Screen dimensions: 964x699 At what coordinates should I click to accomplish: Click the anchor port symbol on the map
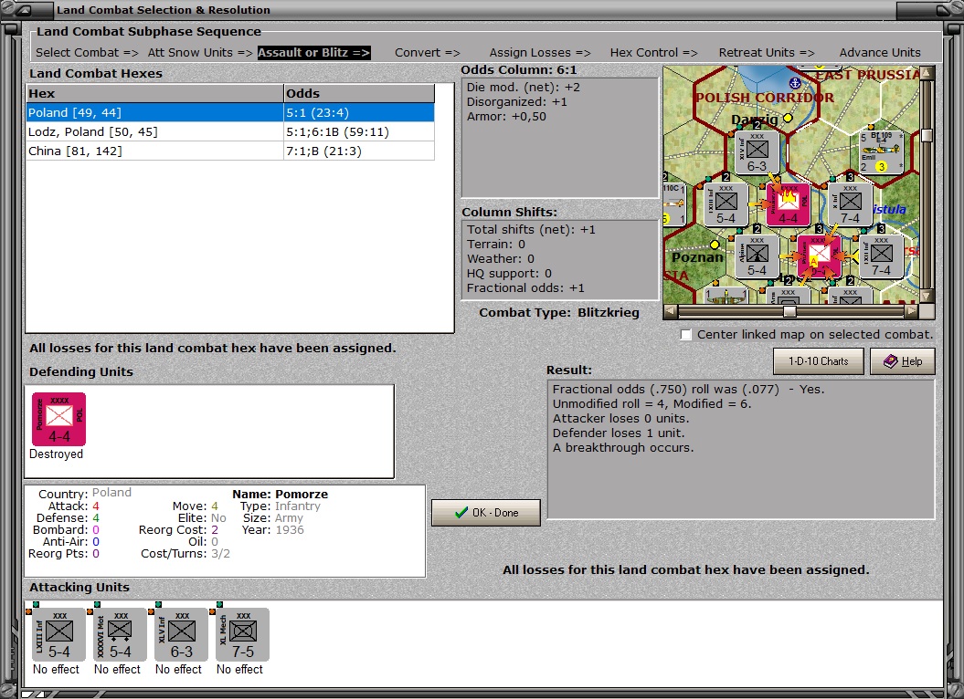[795, 82]
